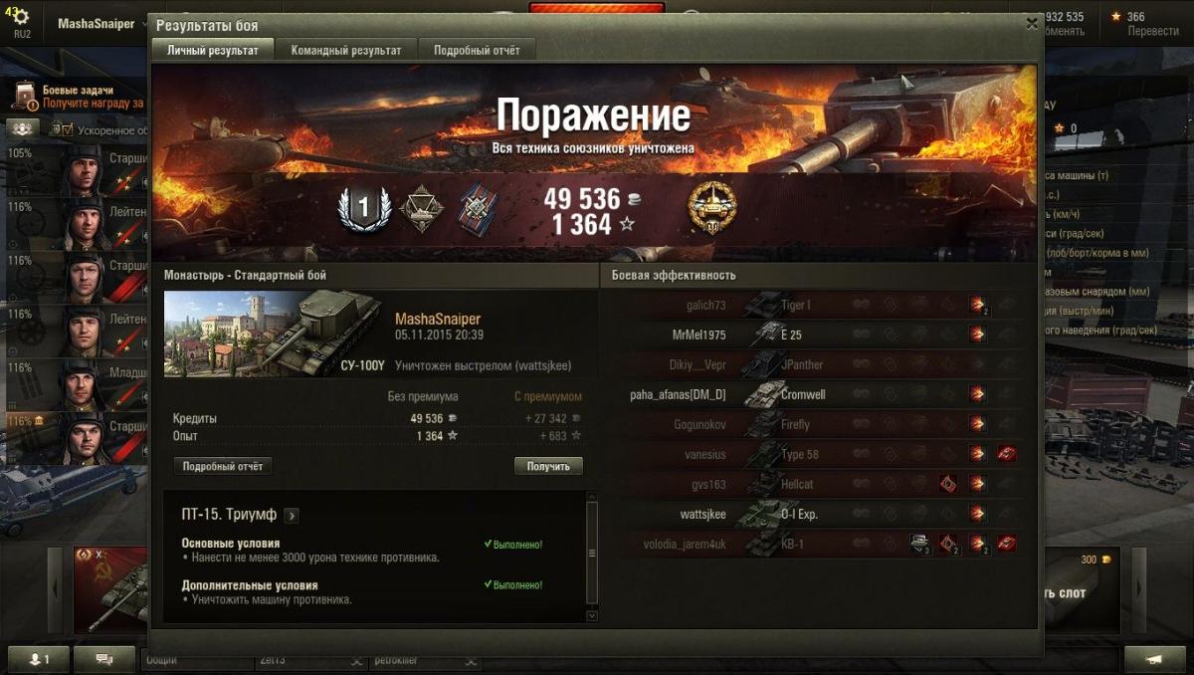Click the mastery badge medal with number 1
This screenshot has height=675, width=1194.
(362, 208)
